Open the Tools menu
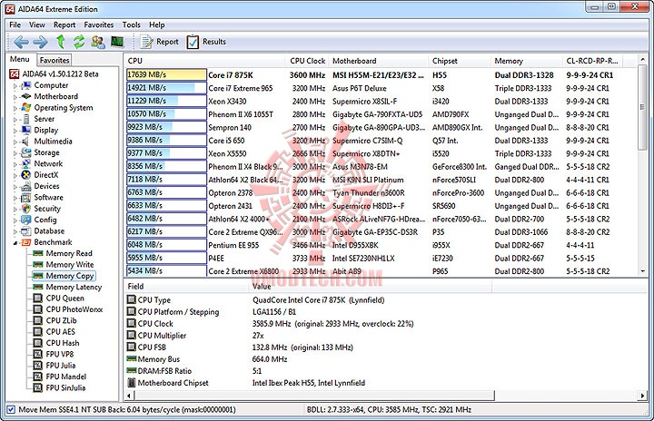The image size is (654, 421). tap(131, 25)
